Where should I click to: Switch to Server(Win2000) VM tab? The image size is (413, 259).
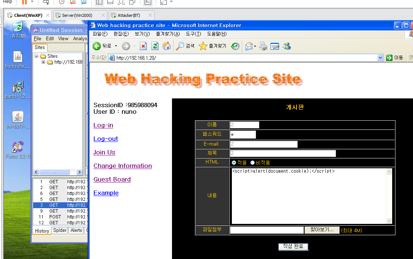point(80,15)
